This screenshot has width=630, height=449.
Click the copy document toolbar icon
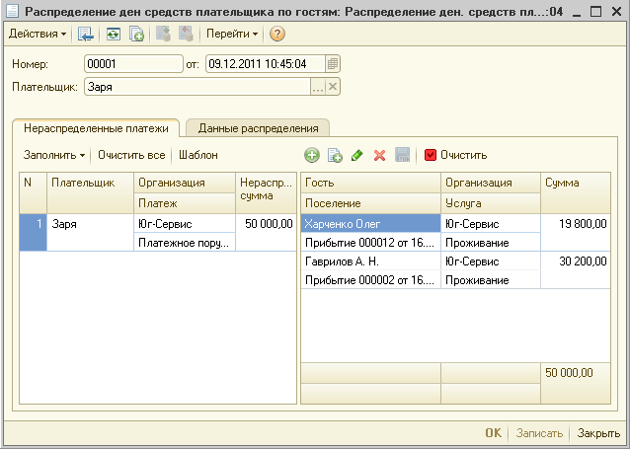click(x=136, y=34)
